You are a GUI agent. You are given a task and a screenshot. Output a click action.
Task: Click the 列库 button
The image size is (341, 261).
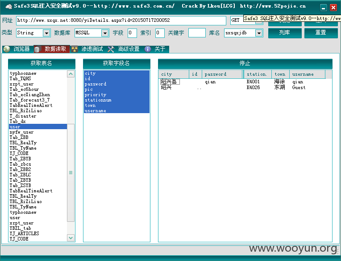[285, 33]
